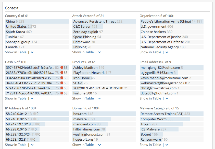
Task: Expand Hash section chevron dropdown
Action: pos(32,98)
